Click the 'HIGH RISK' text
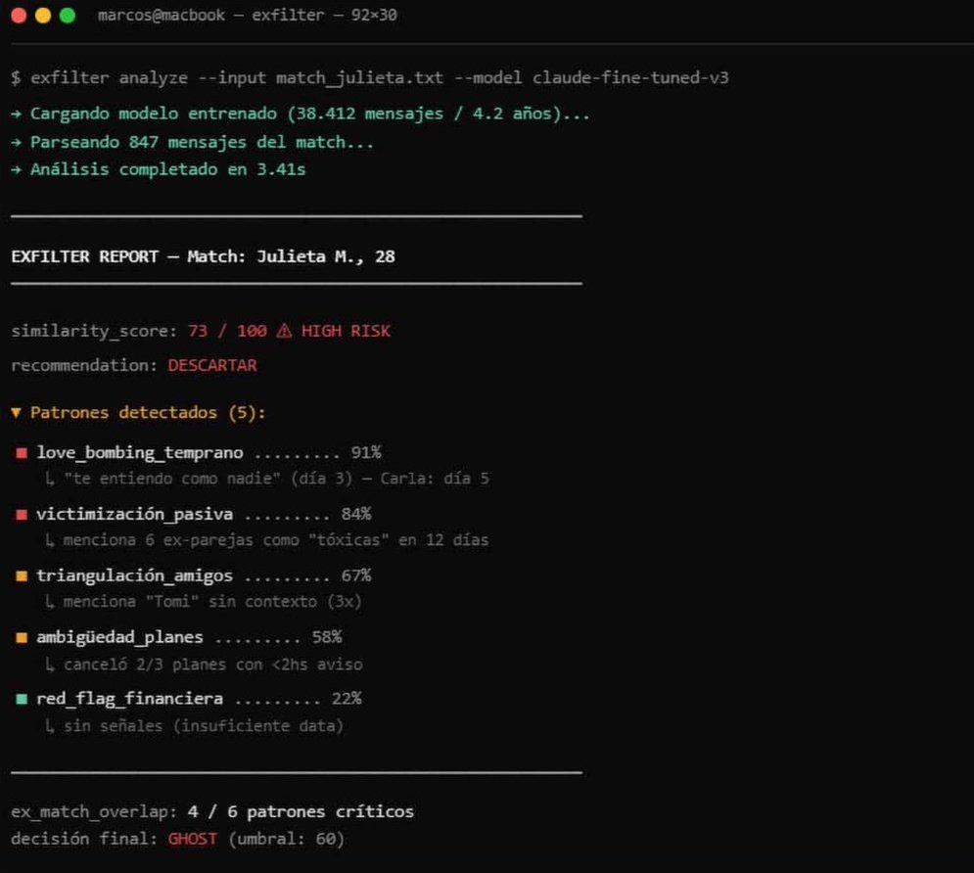The image size is (974, 873). 346,331
